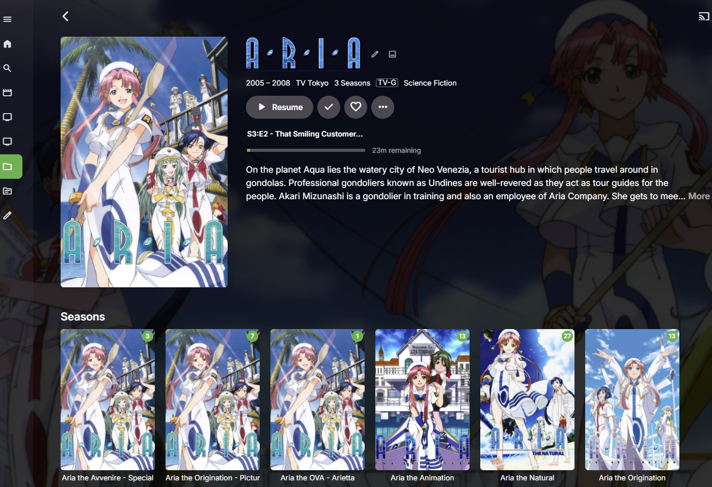
Task: Edit metadata with pencil beside Aria logo
Action: pyautogui.click(x=375, y=54)
